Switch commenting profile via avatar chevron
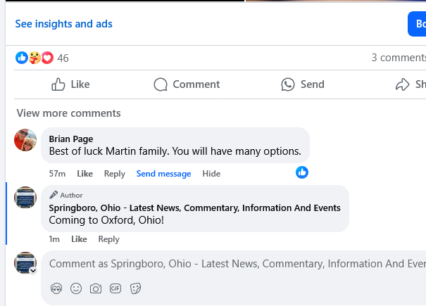Screen dimensions: 426x306 pyautogui.click(x=33, y=270)
